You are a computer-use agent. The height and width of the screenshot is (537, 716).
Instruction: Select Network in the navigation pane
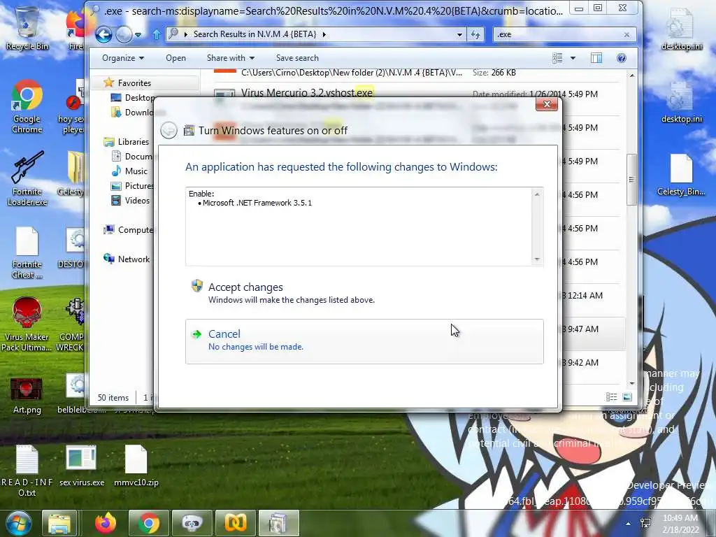(x=134, y=259)
